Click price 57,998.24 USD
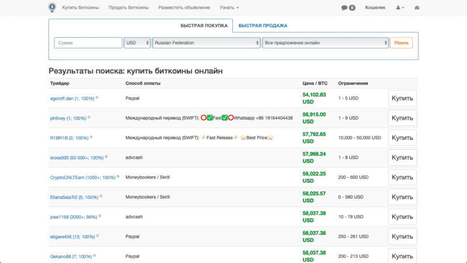The height and width of the screenshot is (263, 467). (x=314, y=157)
